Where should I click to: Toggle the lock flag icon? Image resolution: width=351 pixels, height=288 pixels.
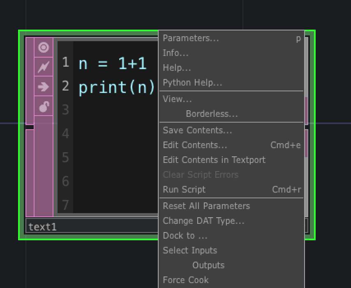[x=44, y=106]
